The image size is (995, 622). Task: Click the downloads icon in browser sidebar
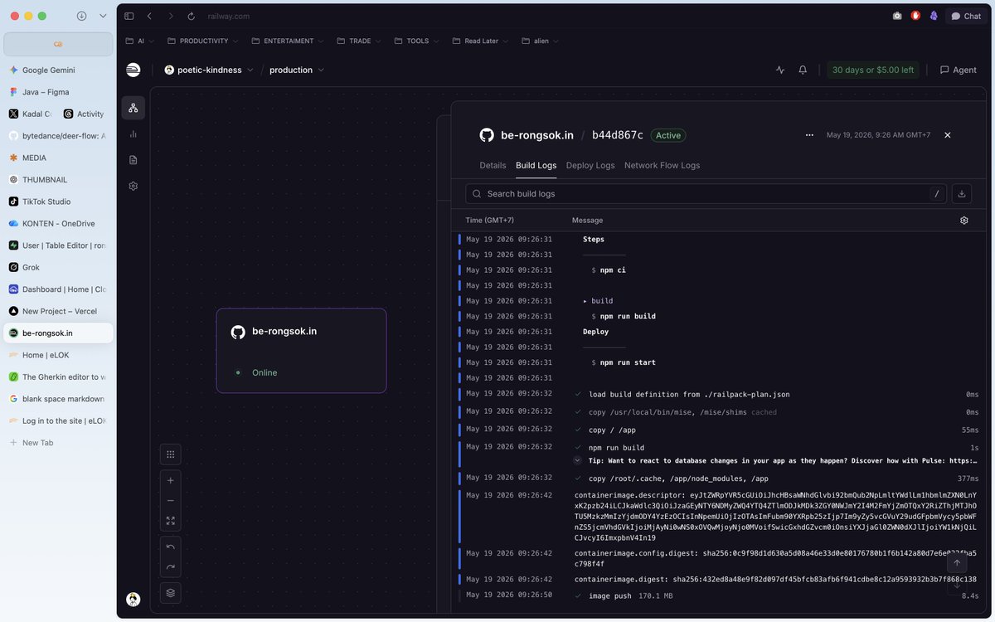pos(81,16)
